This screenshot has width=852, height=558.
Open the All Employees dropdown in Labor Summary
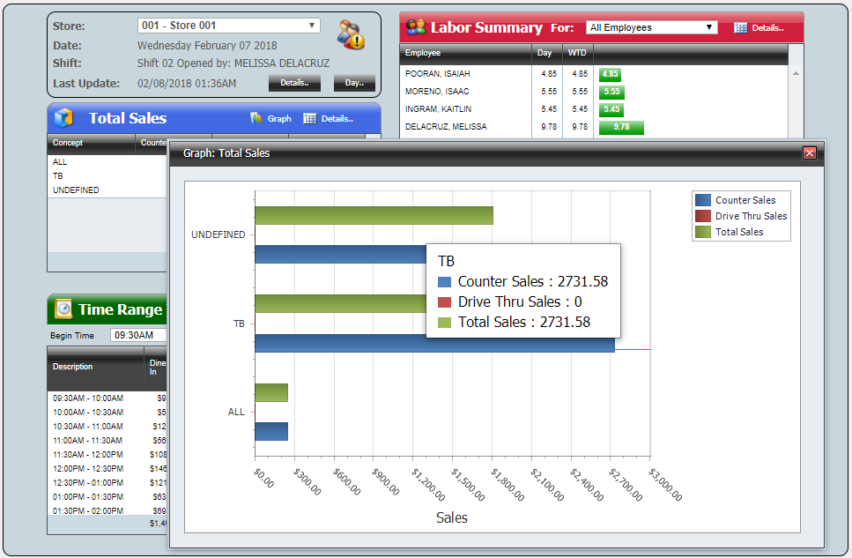tap(650, 27)
